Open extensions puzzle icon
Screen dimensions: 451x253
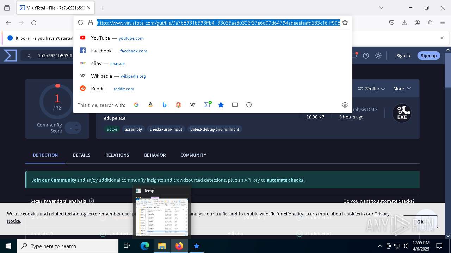click(430, 22)
